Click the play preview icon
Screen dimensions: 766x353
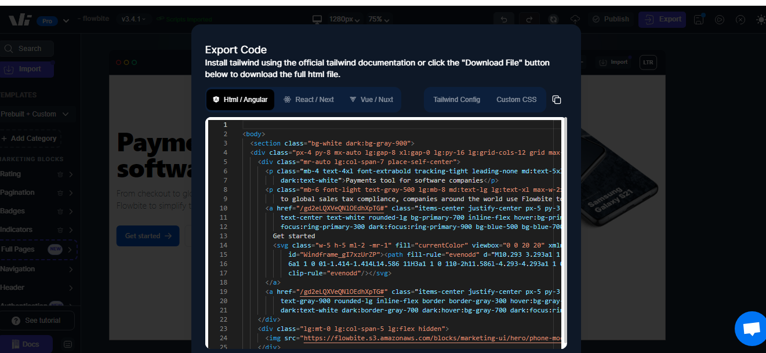point(720,19)
